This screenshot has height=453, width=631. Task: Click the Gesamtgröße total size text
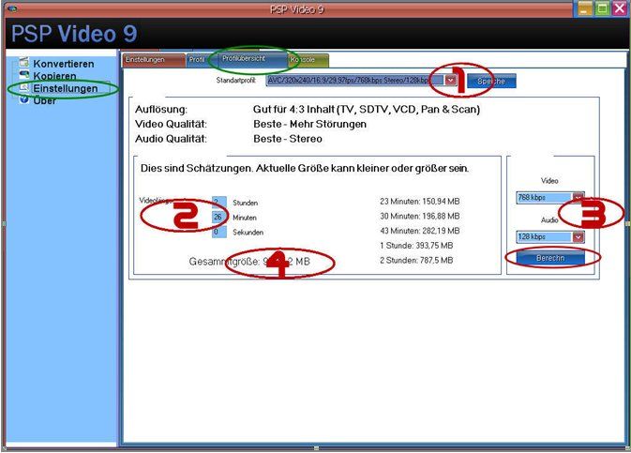tap(249, 262)
